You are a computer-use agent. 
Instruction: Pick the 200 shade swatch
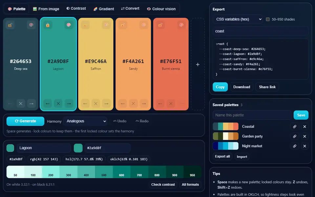[x=51, y=172]
